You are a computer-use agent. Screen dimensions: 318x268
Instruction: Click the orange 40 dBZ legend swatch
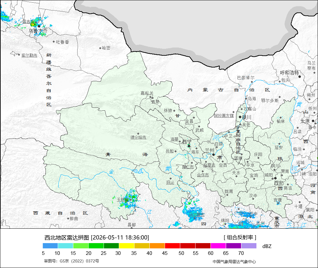157,246
